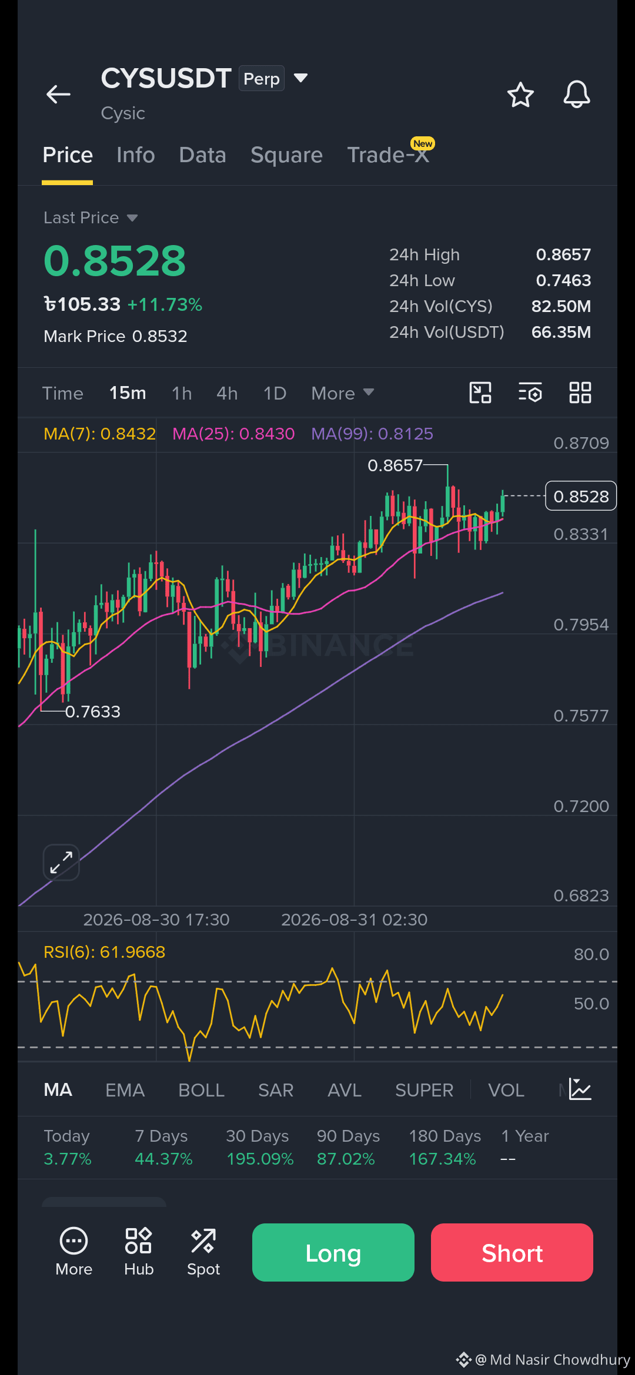Toggle the AVL indicator
This screenshot has height=1375, width=635.
(345, 1090)
